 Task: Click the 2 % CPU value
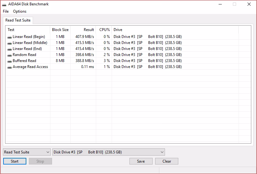[107, 55]
